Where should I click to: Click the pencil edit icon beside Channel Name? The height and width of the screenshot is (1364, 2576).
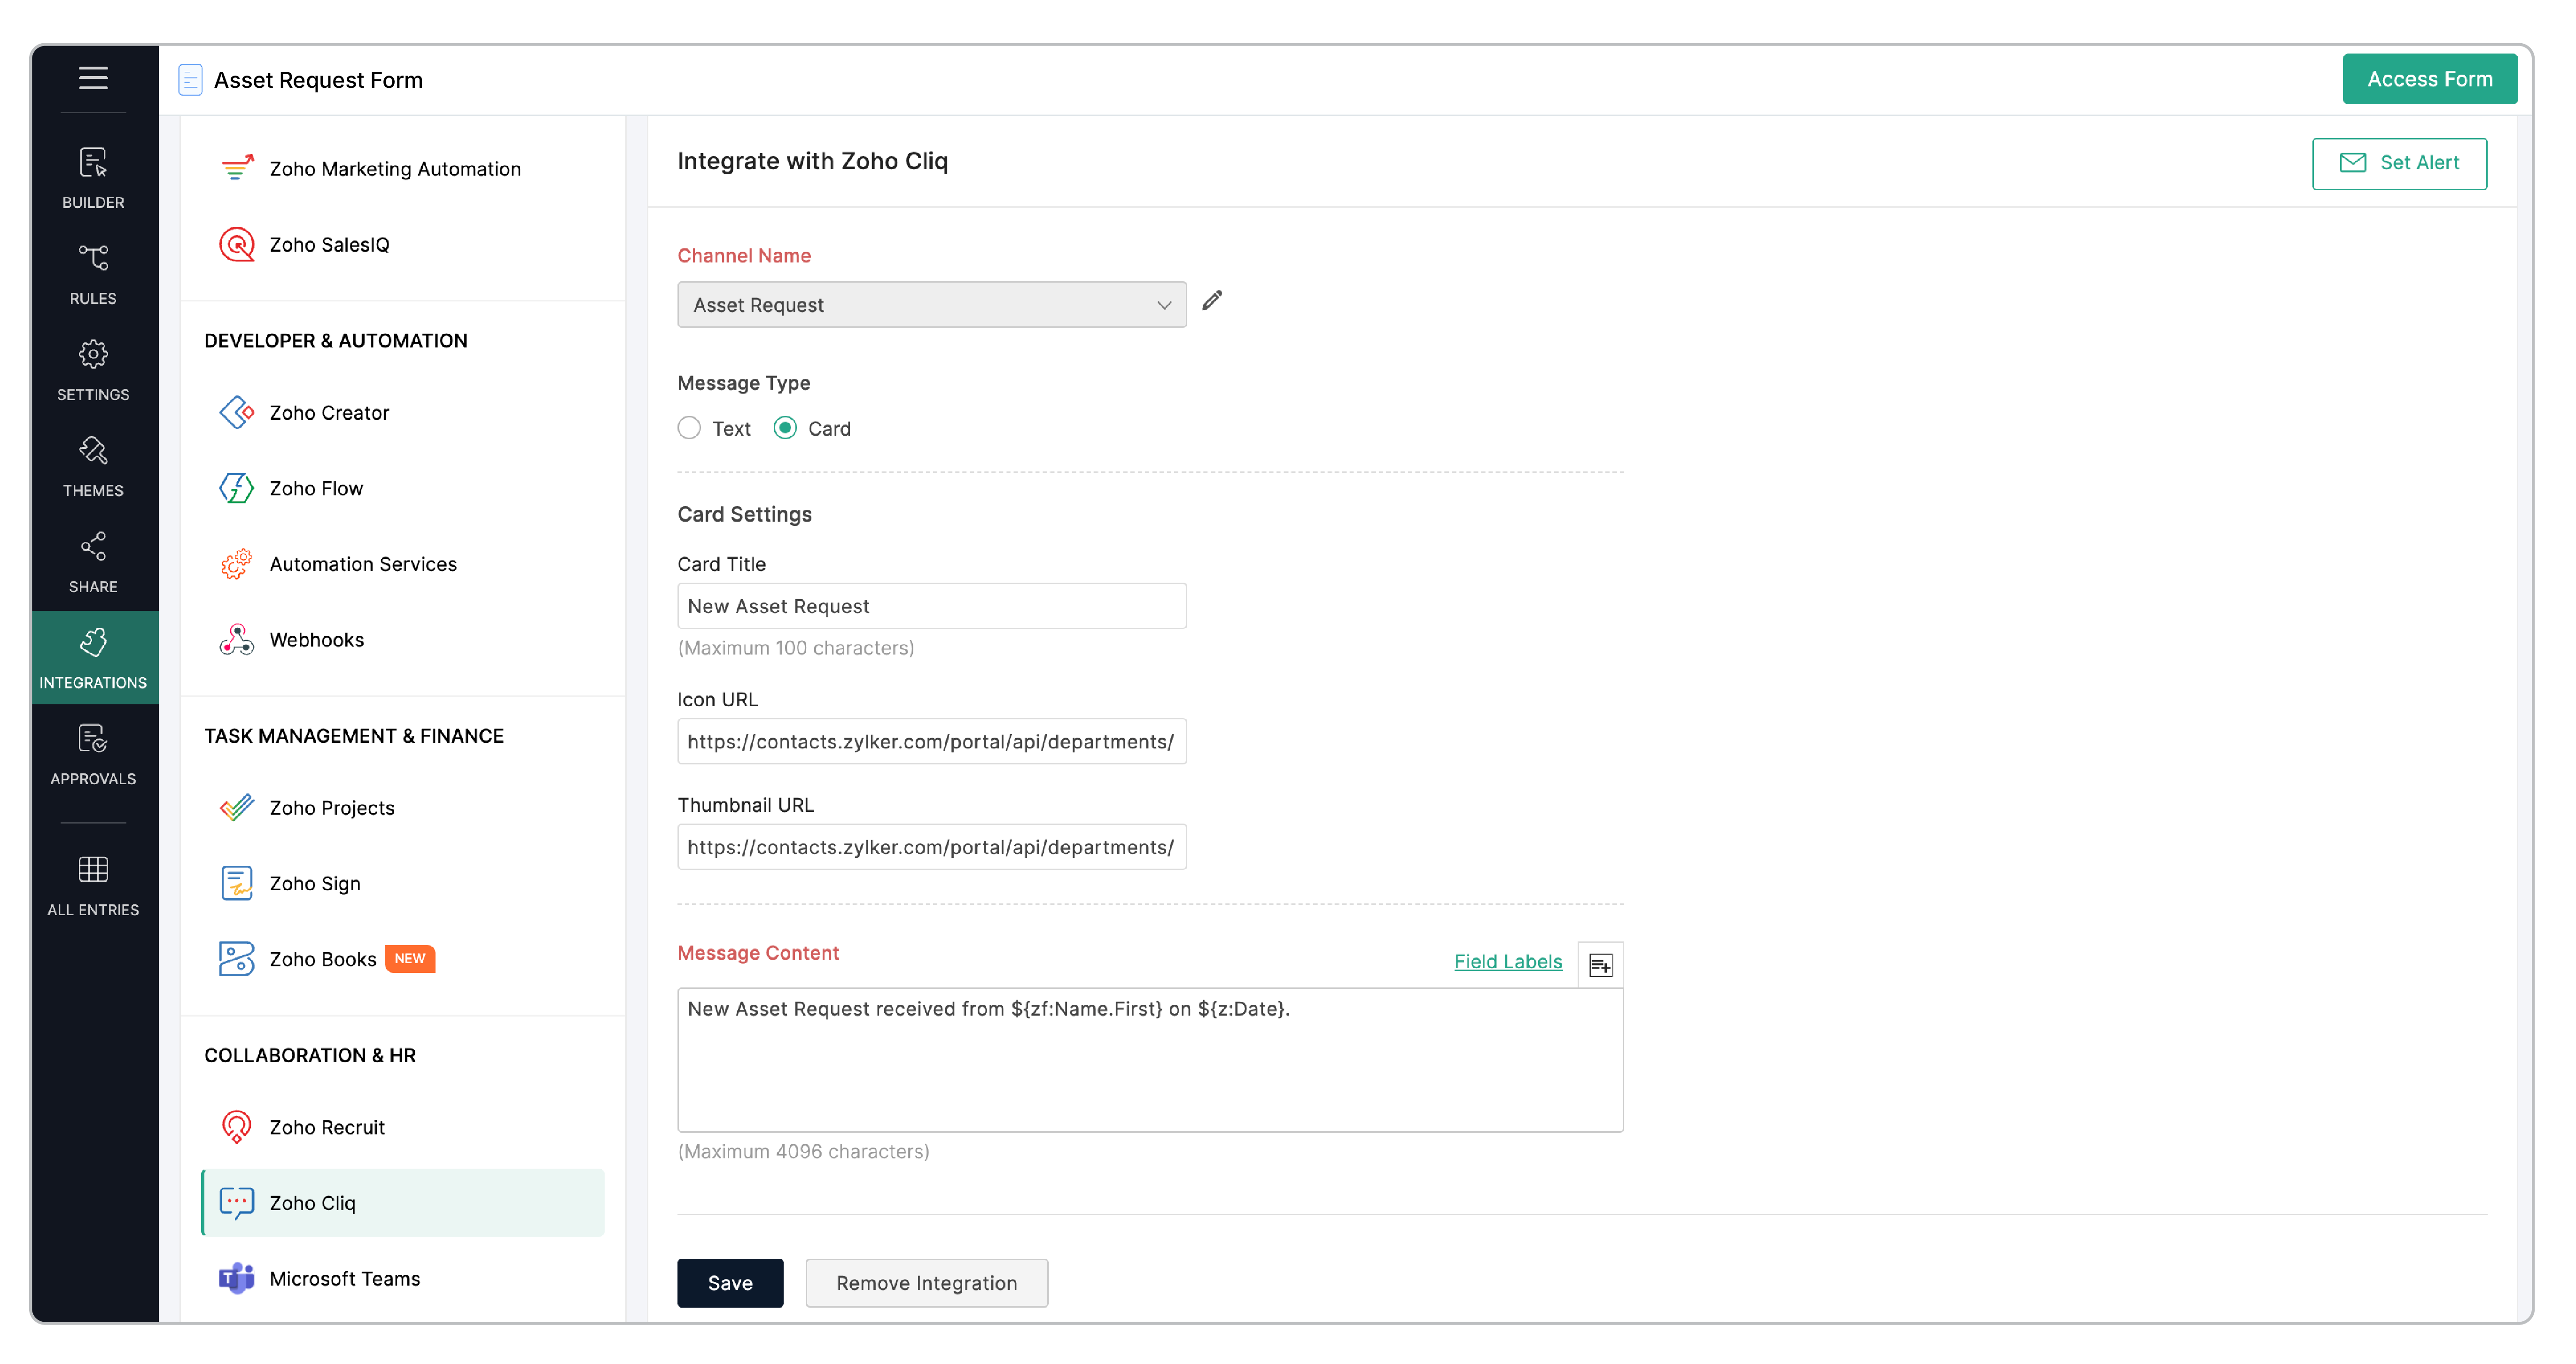[1211, 301]
